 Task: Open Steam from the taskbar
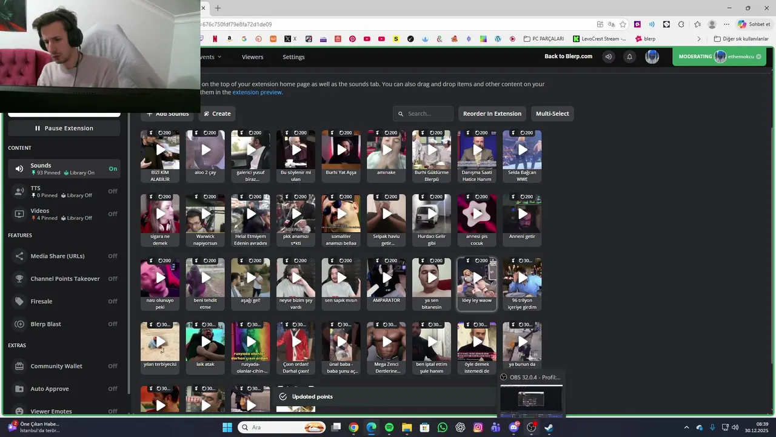[549, 427]
